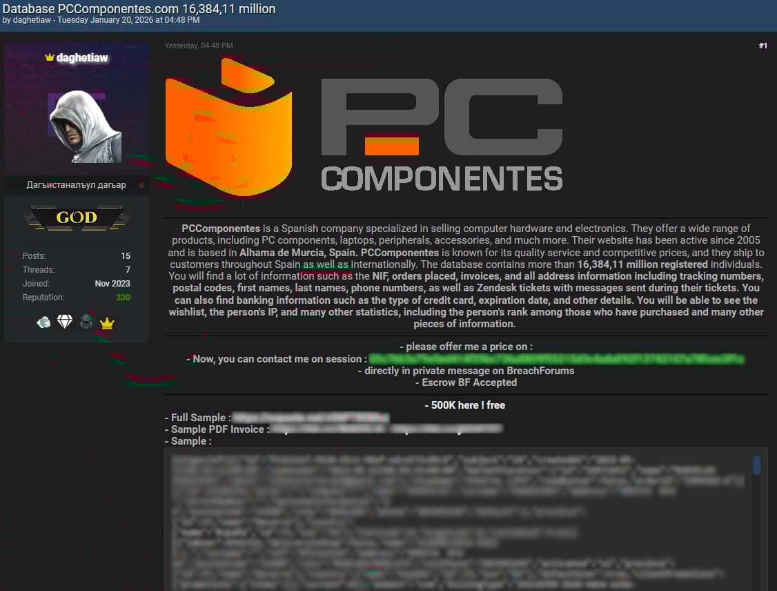Click the globe badge under the avatar
This screenshot has height=591, width=777.
[x=42, y=322]
